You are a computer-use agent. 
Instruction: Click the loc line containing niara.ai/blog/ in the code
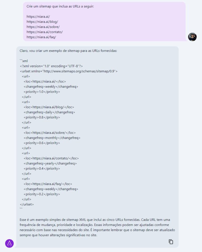(x=49, y=107)
